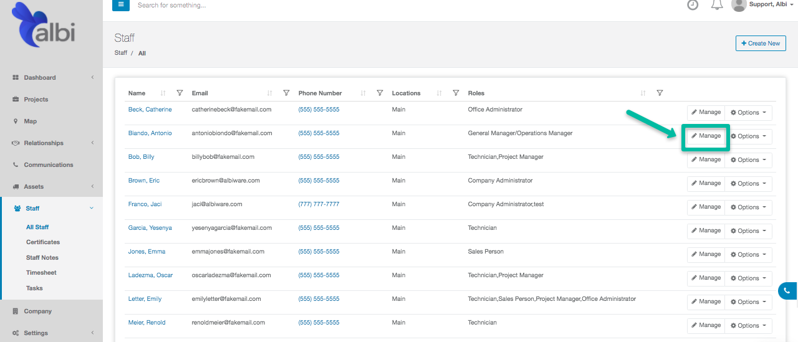
Task: Open the clock timer icon
Action: [x=693, y=5]
